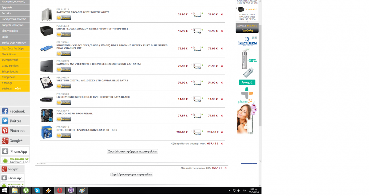
Task: Add ASRock H97M Pro4 to Wishlist
Action: (x=64, y=119)
